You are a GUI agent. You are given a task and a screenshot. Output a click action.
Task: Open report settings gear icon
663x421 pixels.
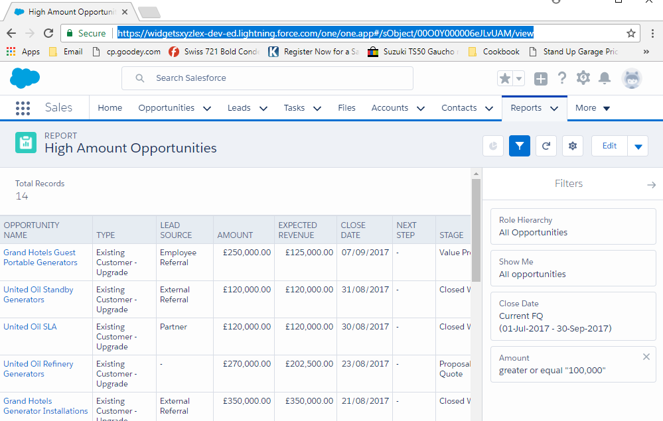click(573, 146)
